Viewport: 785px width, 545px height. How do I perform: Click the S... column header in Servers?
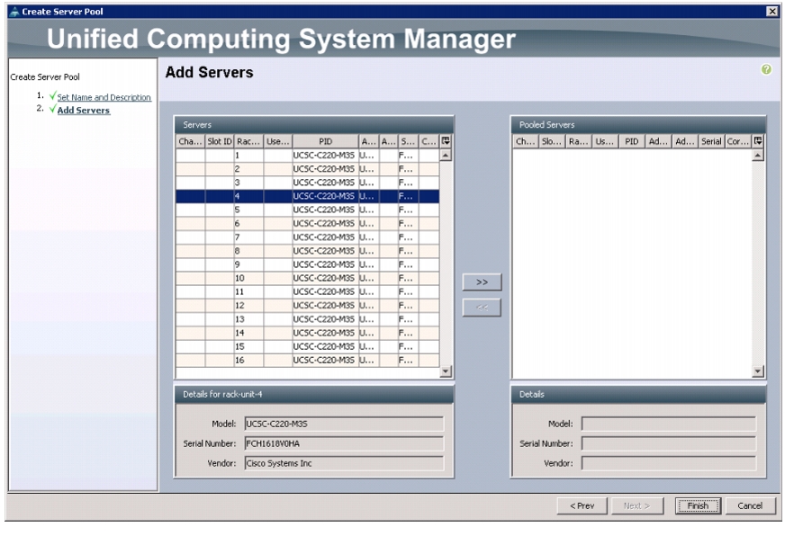(x=408, y=141)
